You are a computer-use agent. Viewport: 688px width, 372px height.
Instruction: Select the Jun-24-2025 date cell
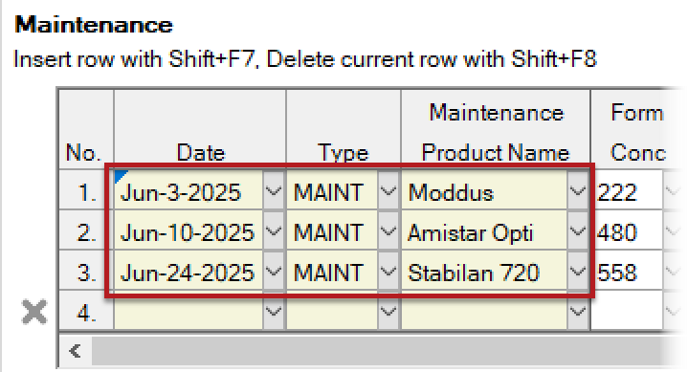point(189,271)
